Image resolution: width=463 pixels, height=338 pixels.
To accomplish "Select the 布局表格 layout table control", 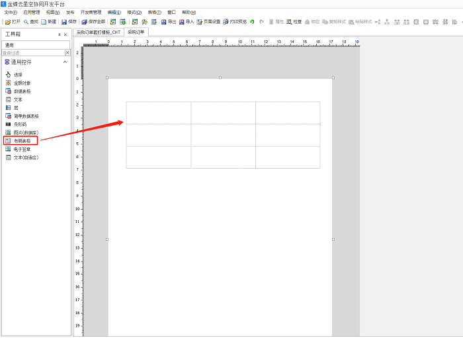I will click(22, 141).
